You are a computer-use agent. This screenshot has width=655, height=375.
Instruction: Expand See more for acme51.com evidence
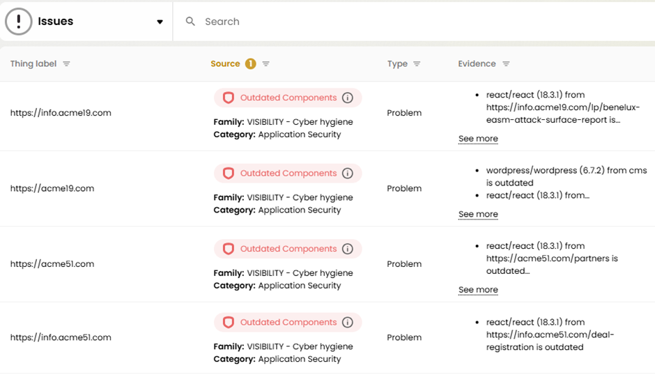pyautogui.click(x=478, y=290)
